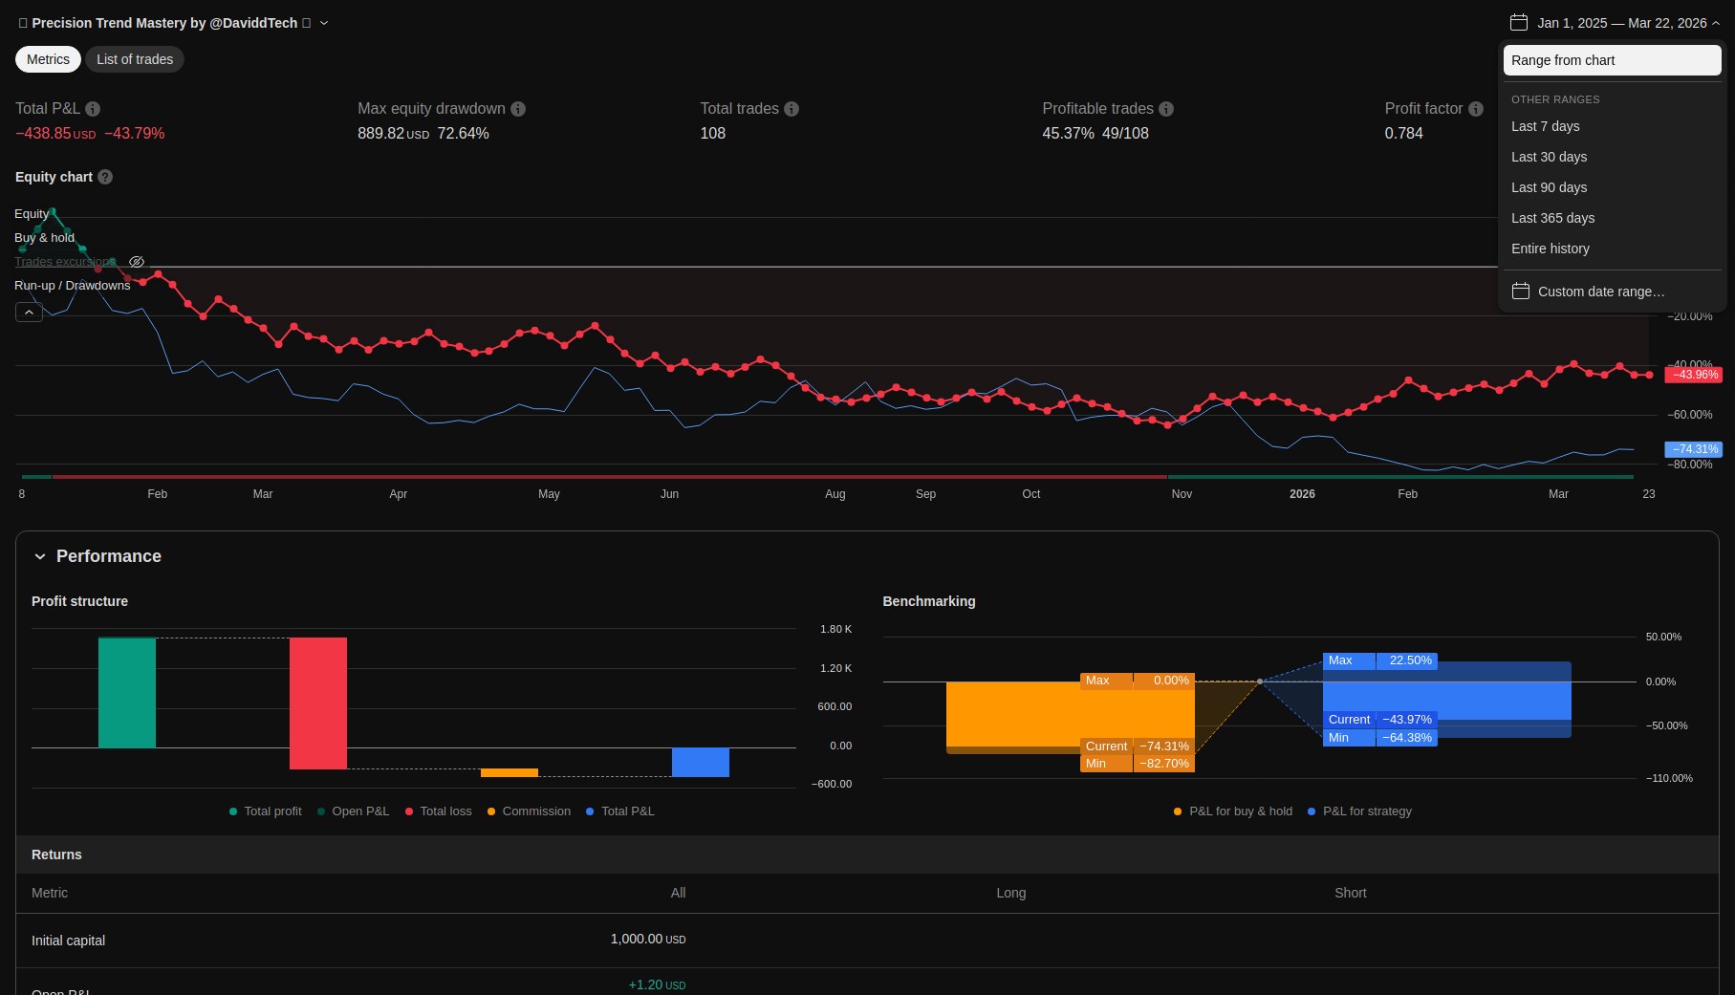Select Last 30 days range
The height and width of the screenshot is (995, 1735).
coord(1549,157)
